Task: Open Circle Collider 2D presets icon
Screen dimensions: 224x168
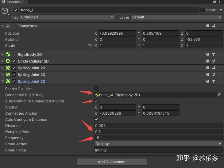Action: coord(214,61)
